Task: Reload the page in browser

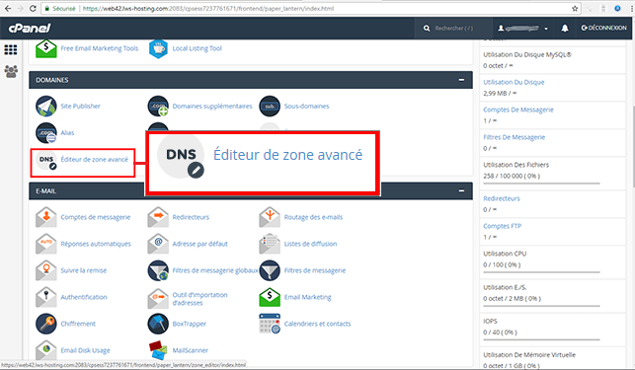Action: (34, 8)
